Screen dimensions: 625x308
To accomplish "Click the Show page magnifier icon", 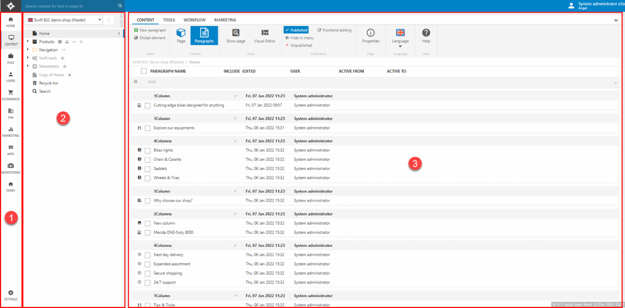I will (236, 36).
